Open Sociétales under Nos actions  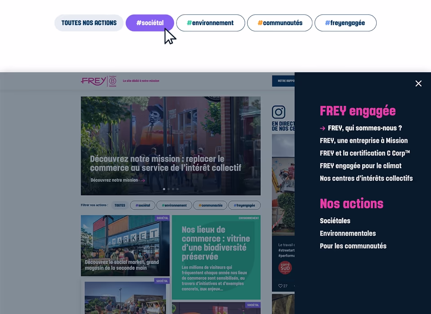pos(335,221)
